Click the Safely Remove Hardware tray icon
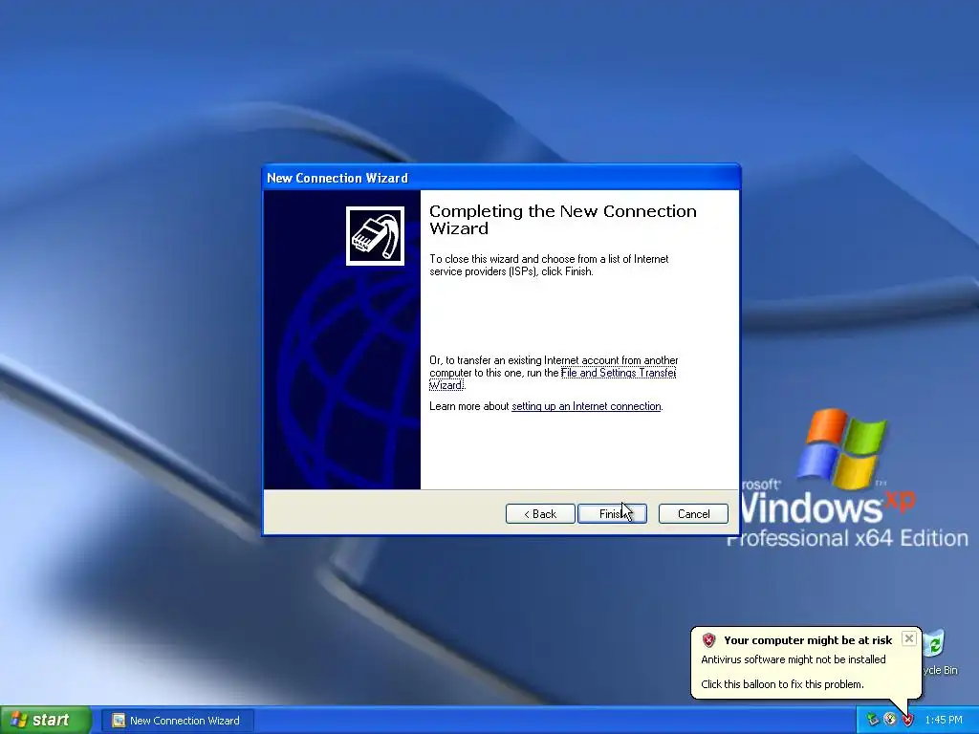This screenshot has width=979, height=734. tap(873, 721)
